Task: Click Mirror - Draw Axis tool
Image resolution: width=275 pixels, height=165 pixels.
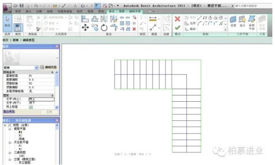Action: click(x=113, y=19)
